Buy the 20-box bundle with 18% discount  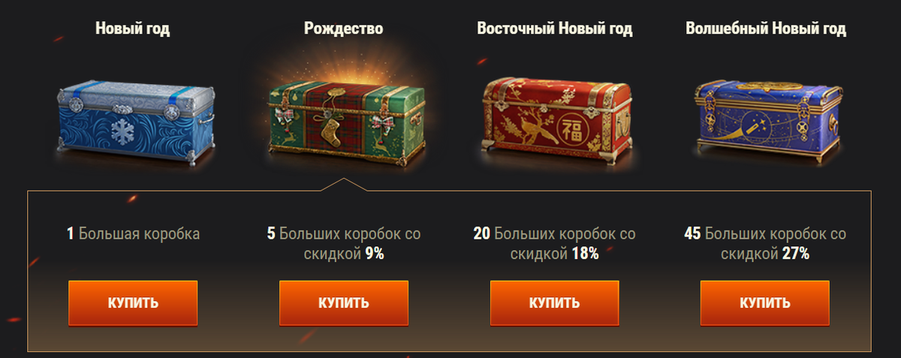[x=555, y=303]
